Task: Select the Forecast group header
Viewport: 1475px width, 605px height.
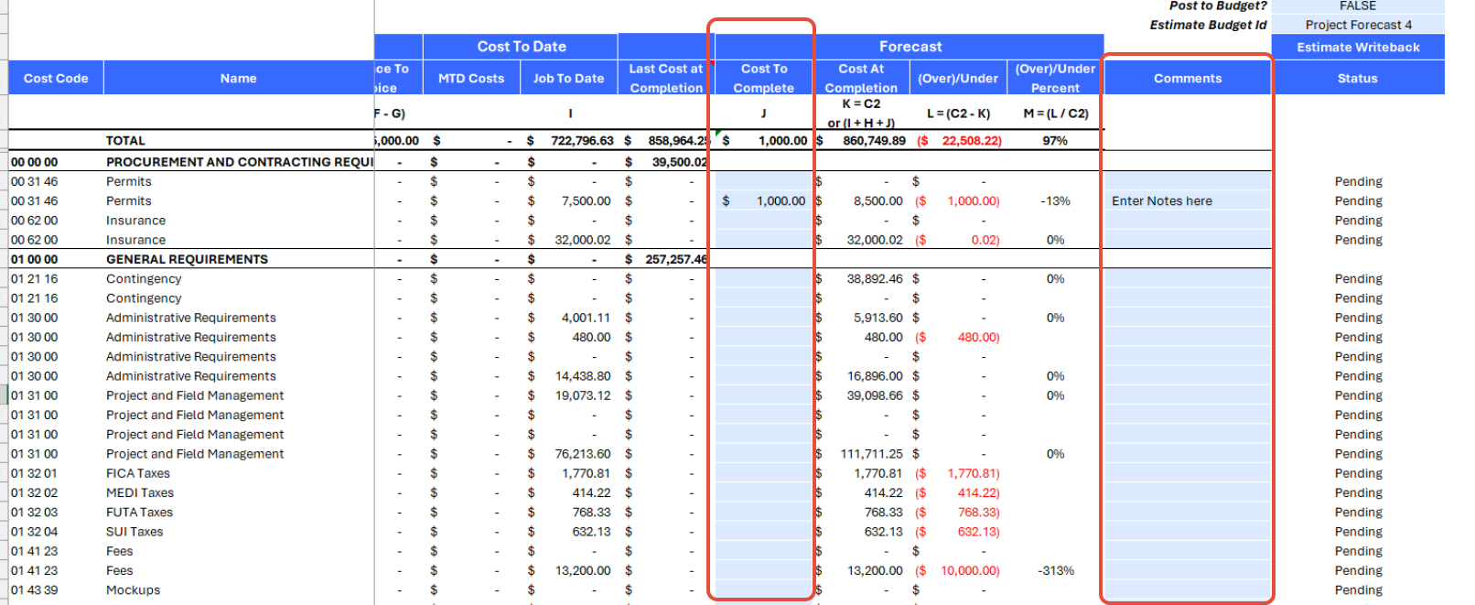Action: pyautogui.click(x=910, y=47)
